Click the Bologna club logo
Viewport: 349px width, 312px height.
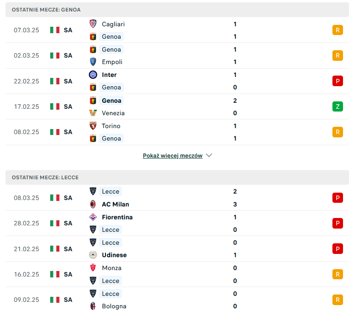pyautogui.click(x=93, y=306)
